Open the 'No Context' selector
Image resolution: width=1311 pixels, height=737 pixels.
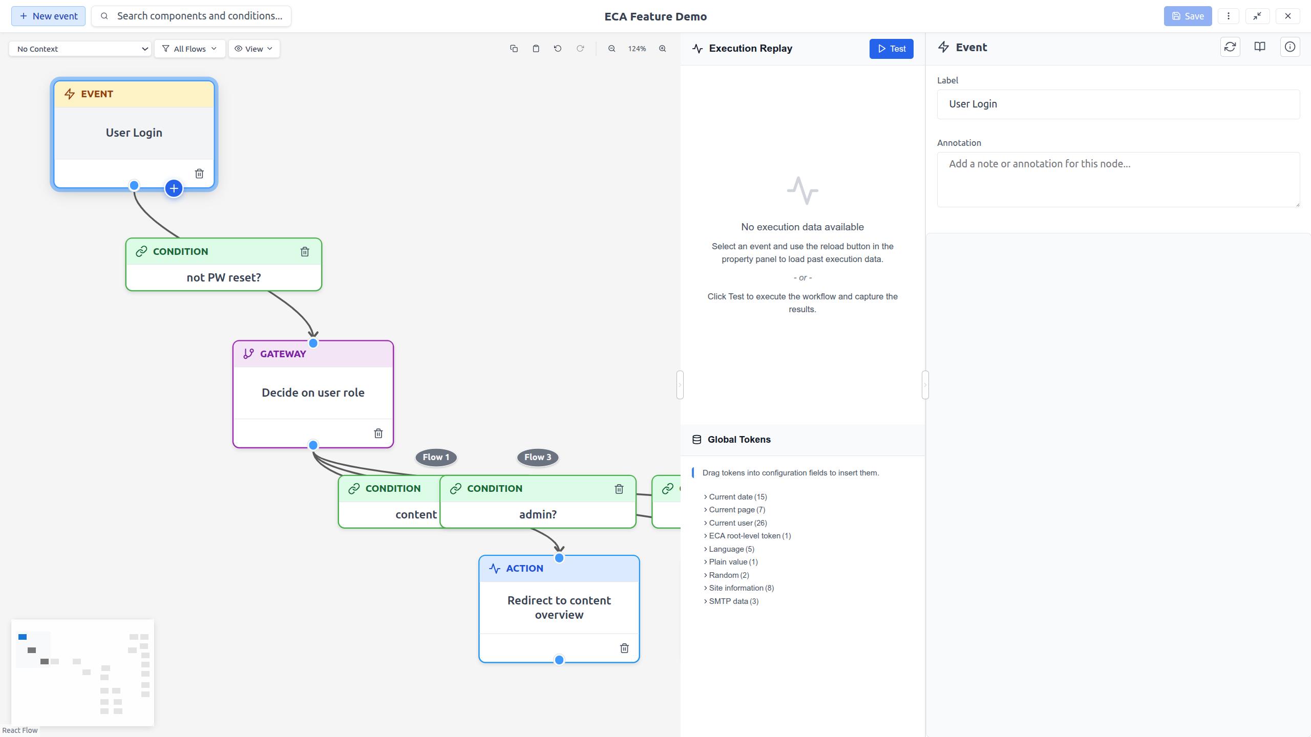pyautogui.click(x=79, y=49)
